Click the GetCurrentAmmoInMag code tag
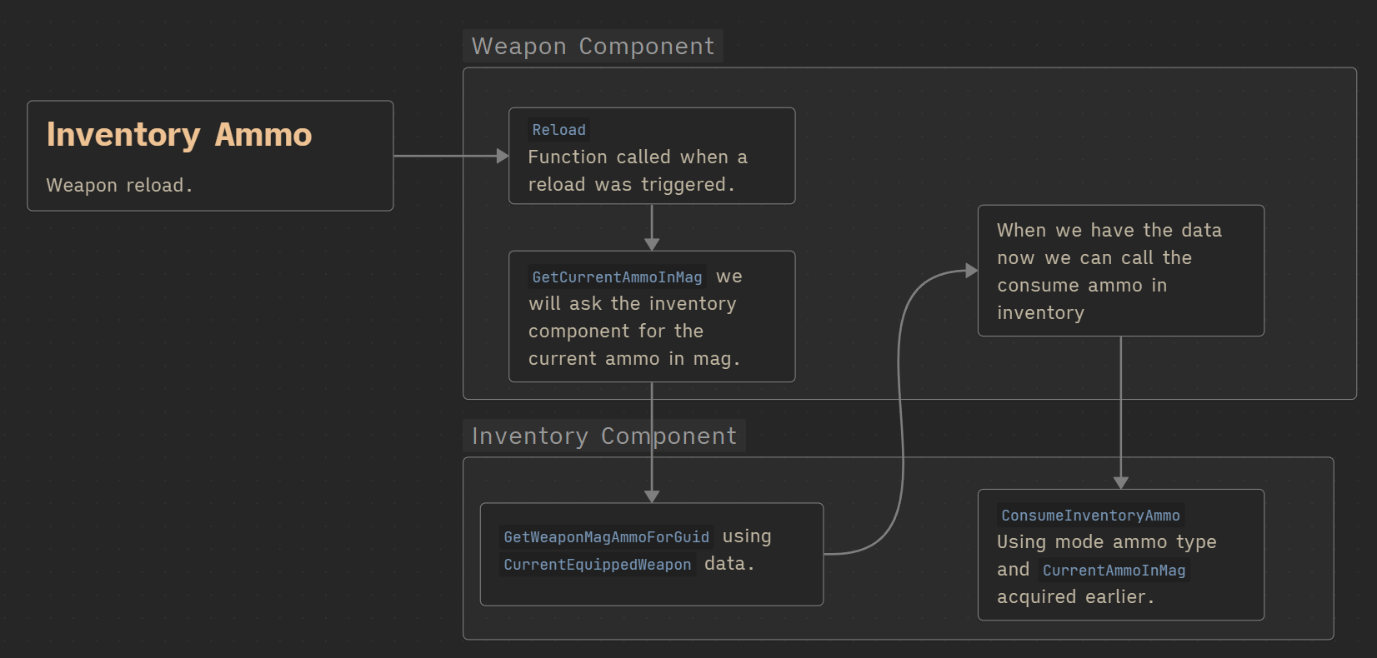1377x658 pixels. pos(617,277)
